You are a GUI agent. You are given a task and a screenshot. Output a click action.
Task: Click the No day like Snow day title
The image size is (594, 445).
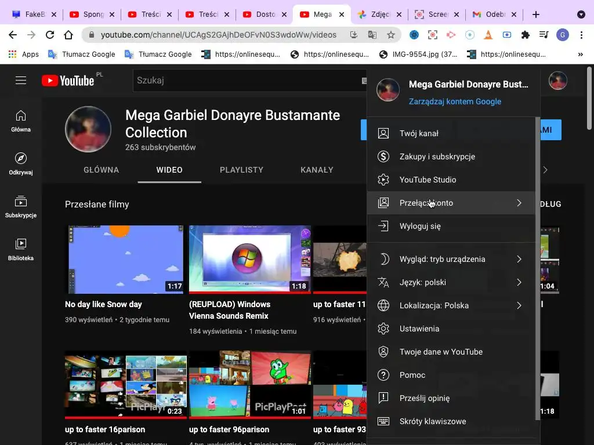(x=103, y=304)
